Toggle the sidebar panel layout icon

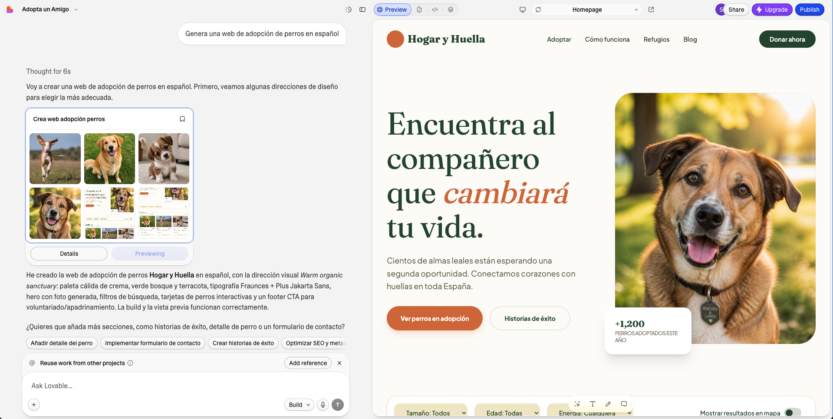pos(362,10)
